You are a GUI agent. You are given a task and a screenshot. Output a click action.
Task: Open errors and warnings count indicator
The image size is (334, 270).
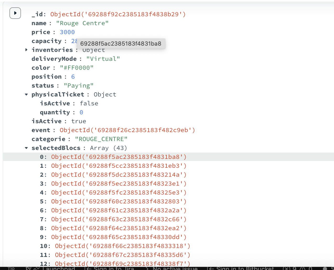297,268
